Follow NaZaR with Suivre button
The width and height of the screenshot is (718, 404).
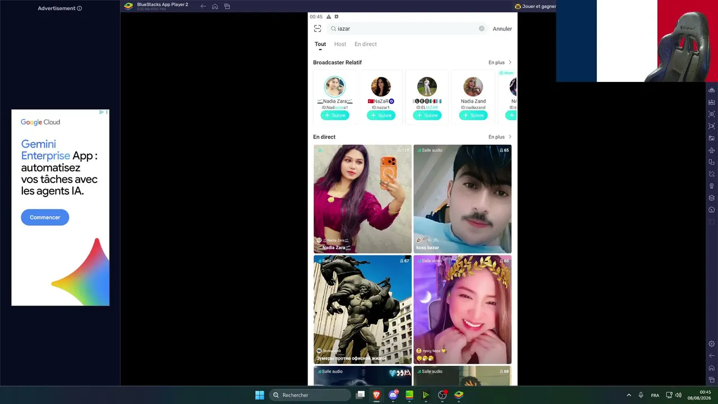tap(381, 116)
